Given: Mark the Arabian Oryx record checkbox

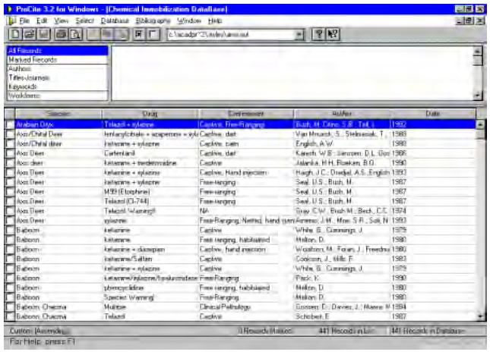Looking at the screenshot, I should point(10,124).
